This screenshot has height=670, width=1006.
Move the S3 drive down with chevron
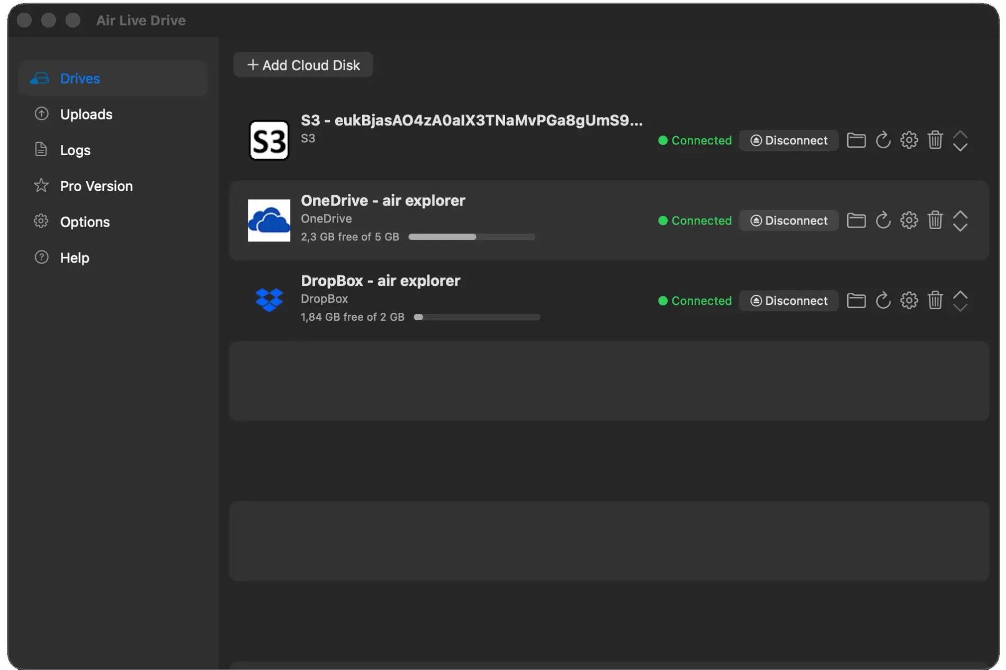(960, 148)
